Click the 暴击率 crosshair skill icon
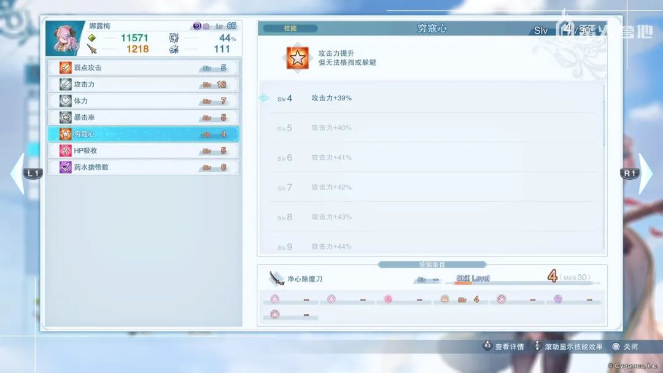Screen dimensions: 663x373 [x=65, y=117]
